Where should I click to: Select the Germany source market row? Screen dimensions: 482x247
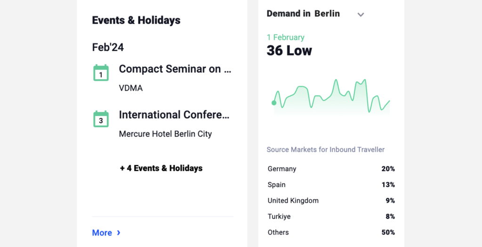click(331, 169)
